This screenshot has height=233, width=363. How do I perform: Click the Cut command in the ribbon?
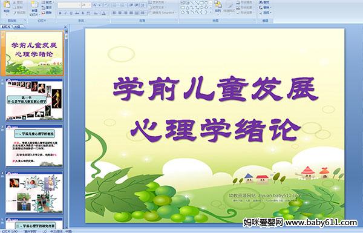(x=18, y=2)
